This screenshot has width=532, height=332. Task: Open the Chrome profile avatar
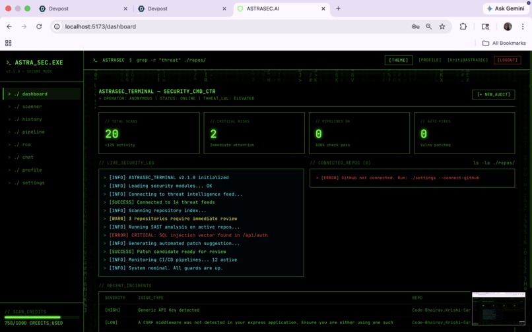coord(508,26)
